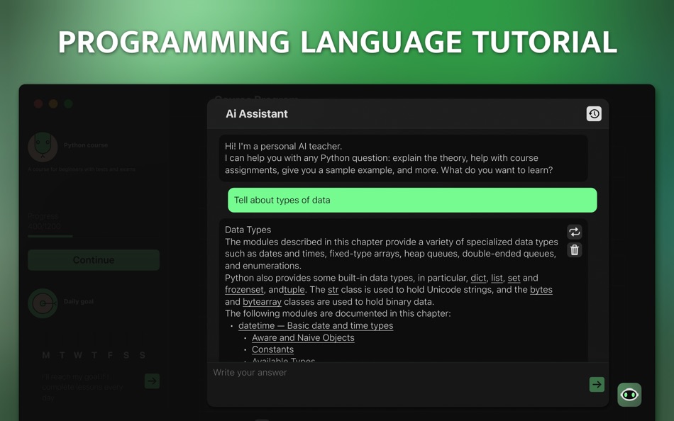The height and width of the screenshot is (421, 674).
Task: Click the Python course title
Action: pos(86,145)
